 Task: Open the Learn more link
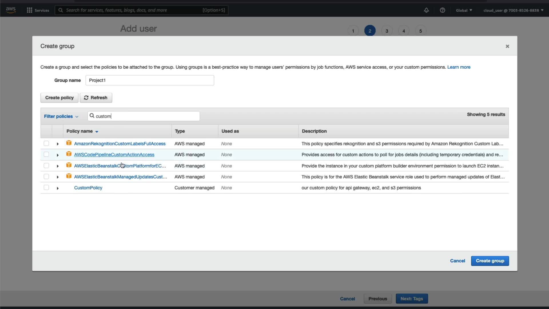tap(459, 67)
